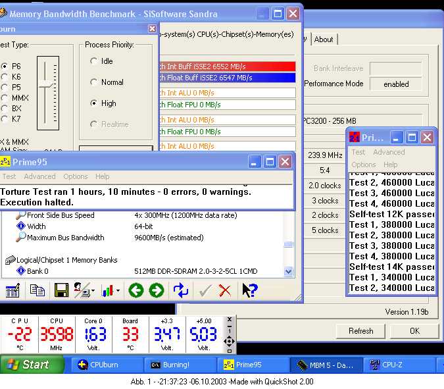Click the MBM dashboard small square icon
444x389 pixels.
[x=230, y=351]
